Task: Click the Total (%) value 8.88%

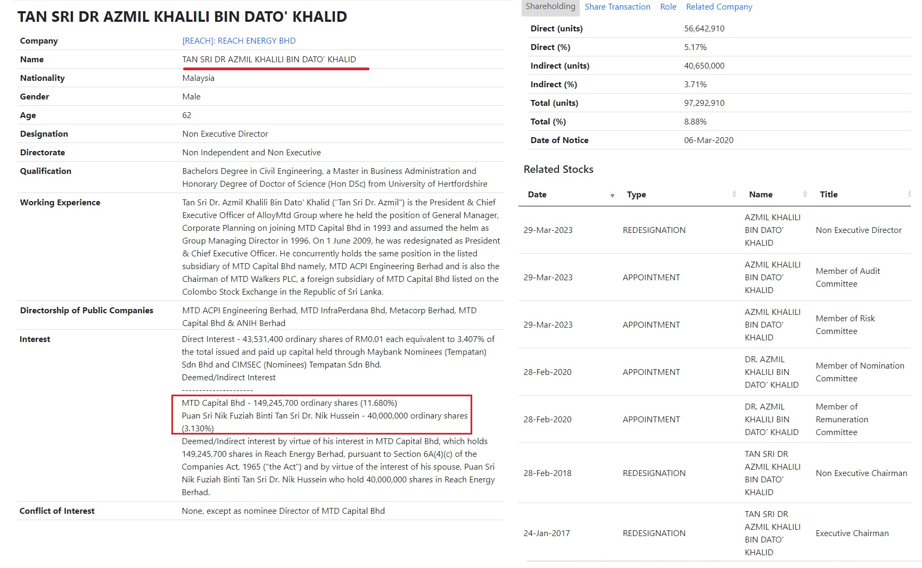Action: point(695,121)
